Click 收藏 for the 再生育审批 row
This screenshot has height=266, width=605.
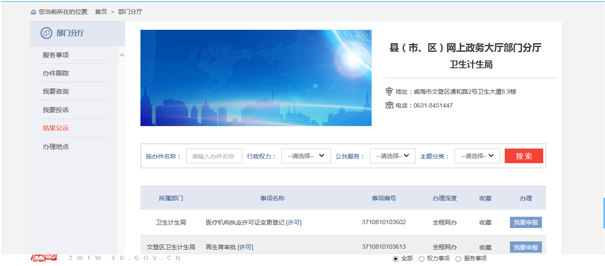(485, 247)
